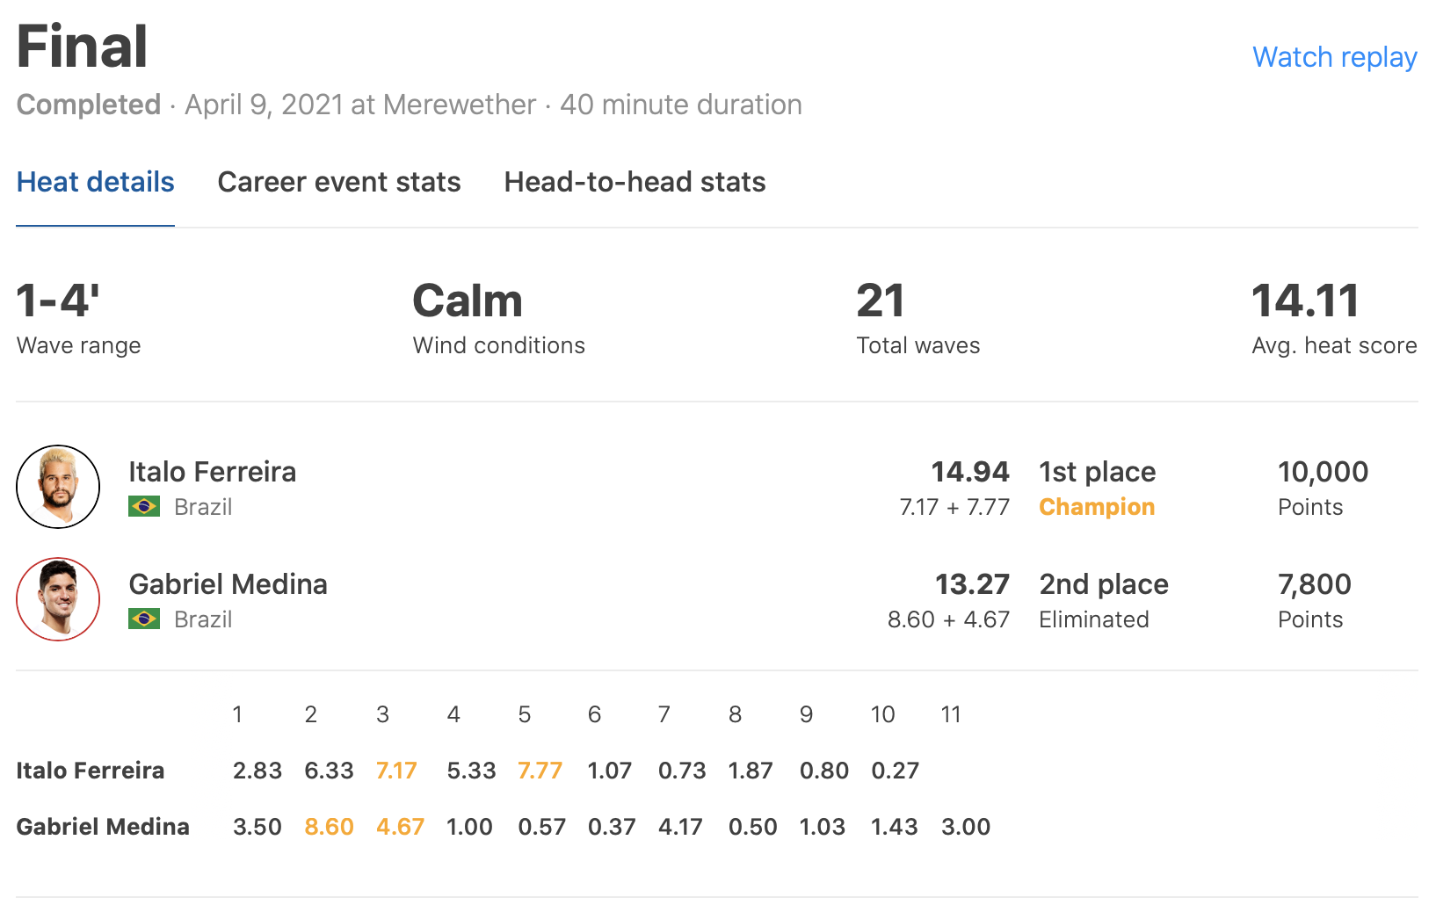Switch to Career event stats tab
The image size is (1436, 905).
[339, 182]
